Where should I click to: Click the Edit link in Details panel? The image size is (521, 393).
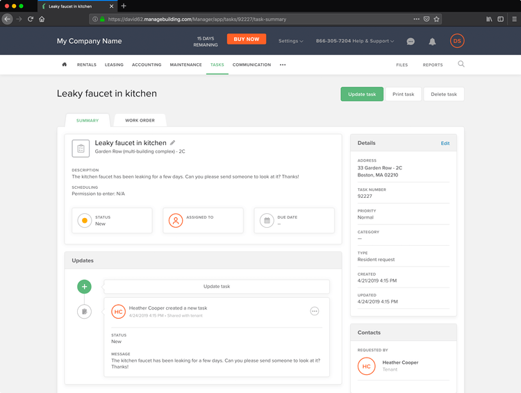445,143
